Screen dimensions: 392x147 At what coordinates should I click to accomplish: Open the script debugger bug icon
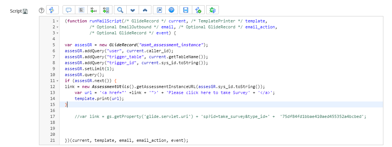click(213, 10)
